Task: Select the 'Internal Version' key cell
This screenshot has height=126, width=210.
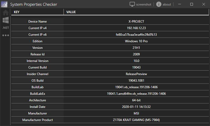Action: click(x=38, y=61)
